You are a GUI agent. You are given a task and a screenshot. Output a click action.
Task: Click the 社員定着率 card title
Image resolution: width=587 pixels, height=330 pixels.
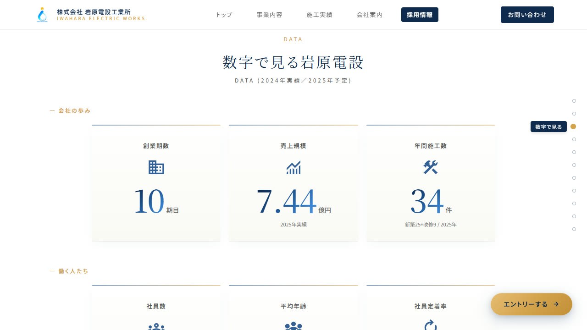pyautogui.click(x=431, y=306)
